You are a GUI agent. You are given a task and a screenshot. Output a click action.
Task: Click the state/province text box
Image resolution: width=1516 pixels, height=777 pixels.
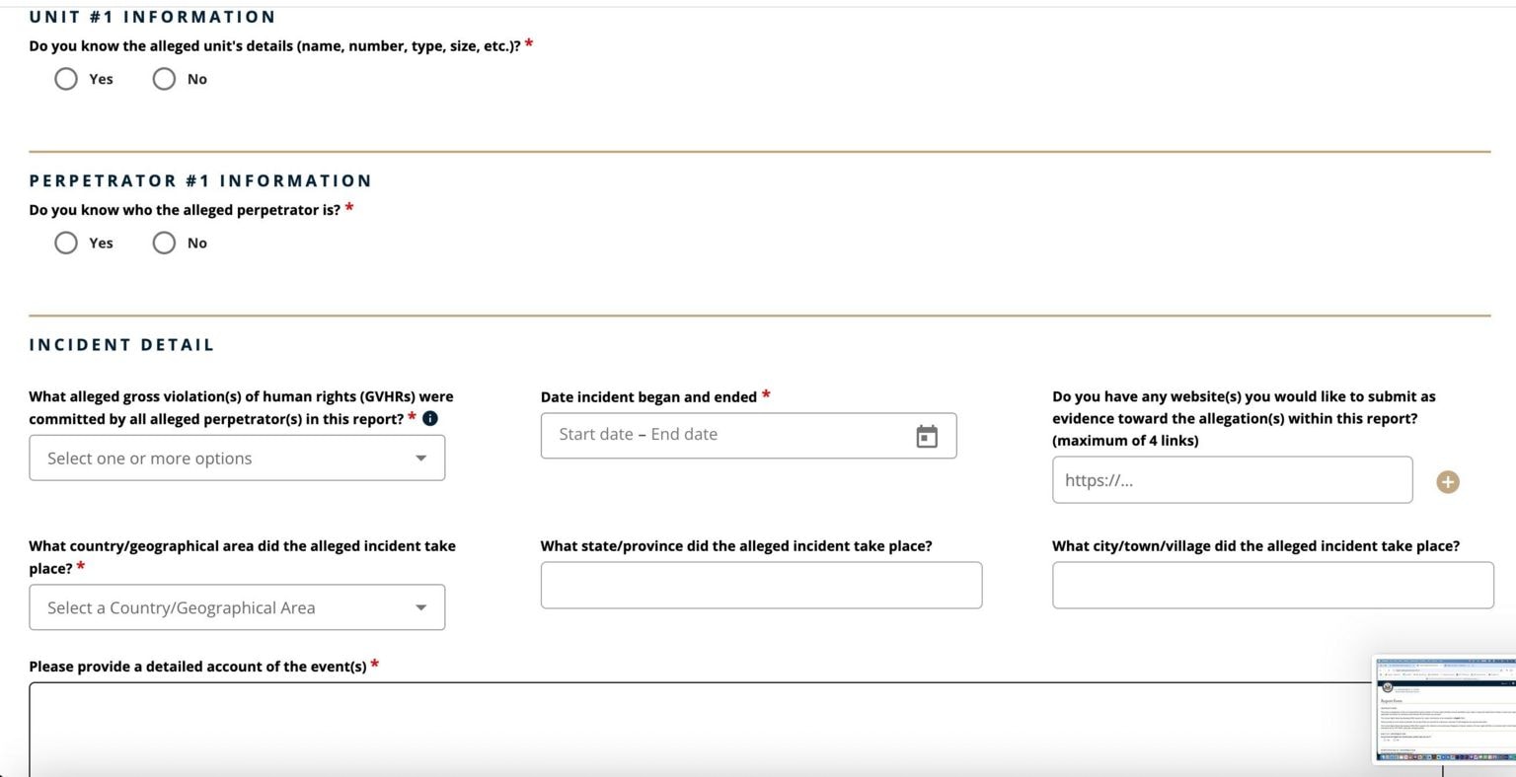[x=760, y=586]
